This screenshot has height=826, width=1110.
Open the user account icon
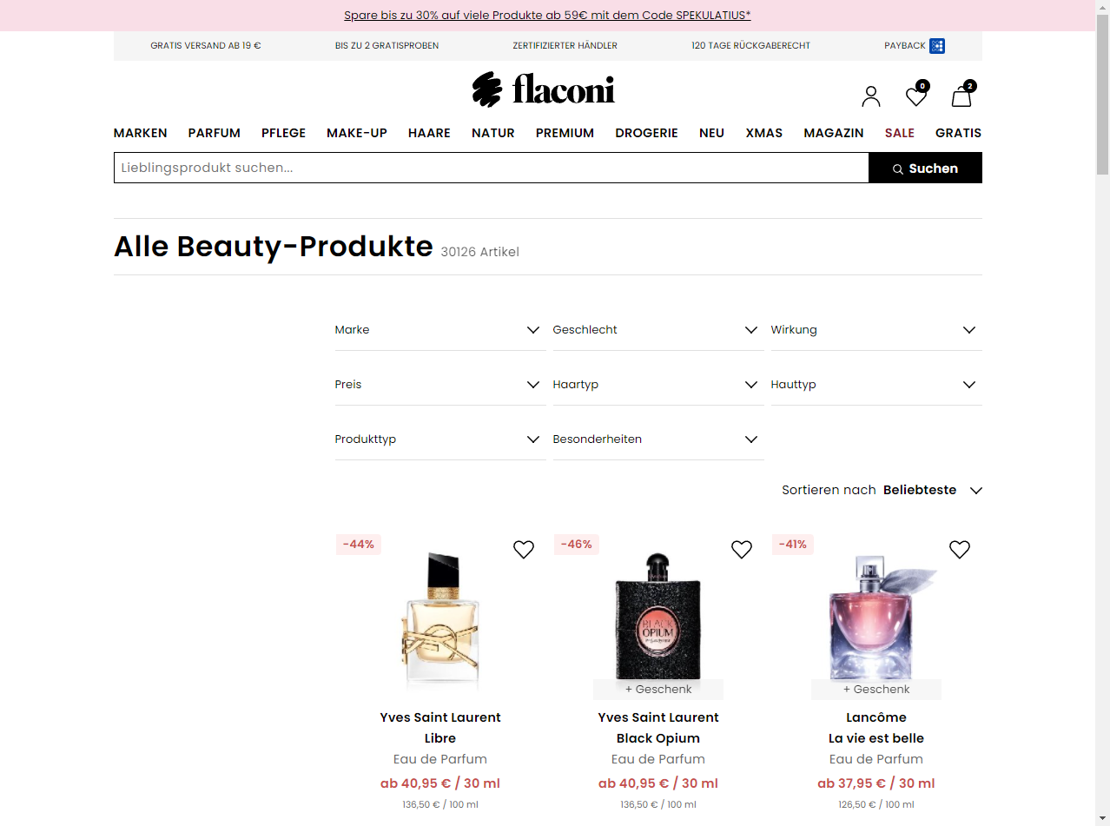(x=871, y=96)
